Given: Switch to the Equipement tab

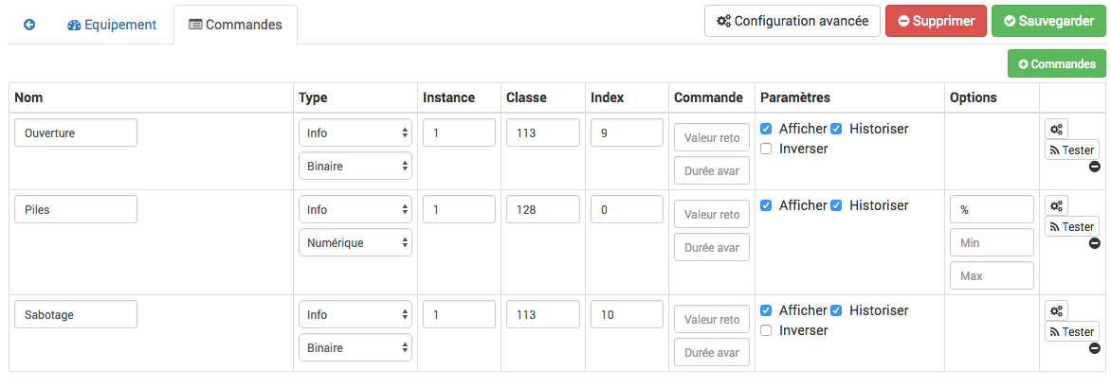Looking at the screenshot, I should (x=112, y=25).
